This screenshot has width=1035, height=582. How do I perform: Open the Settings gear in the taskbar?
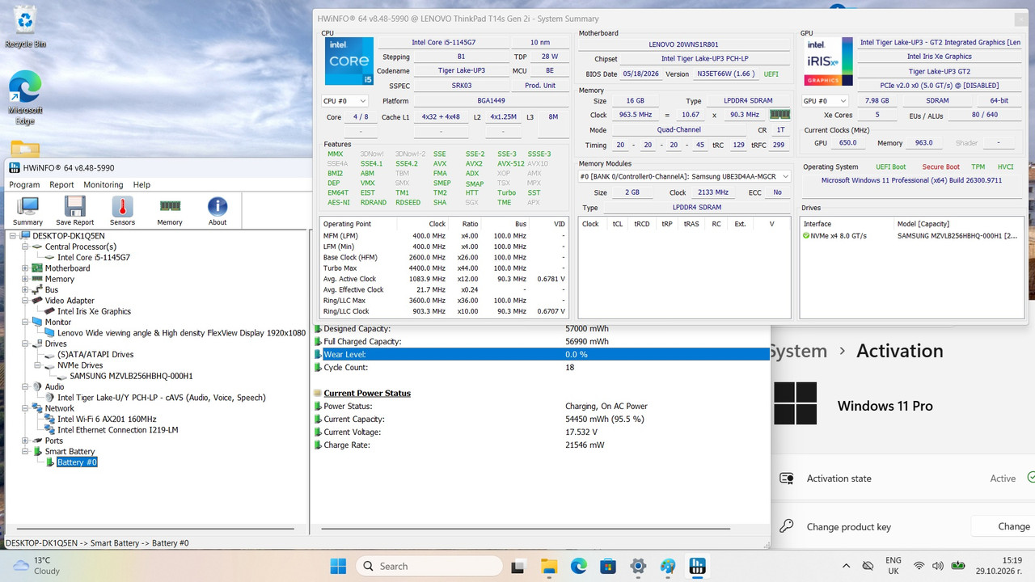click(638, 566)
